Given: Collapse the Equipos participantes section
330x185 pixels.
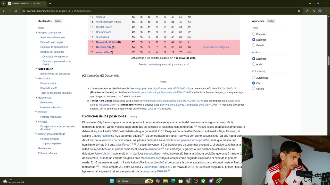Looking at the screenshot, I should click(x=36, y=32).
